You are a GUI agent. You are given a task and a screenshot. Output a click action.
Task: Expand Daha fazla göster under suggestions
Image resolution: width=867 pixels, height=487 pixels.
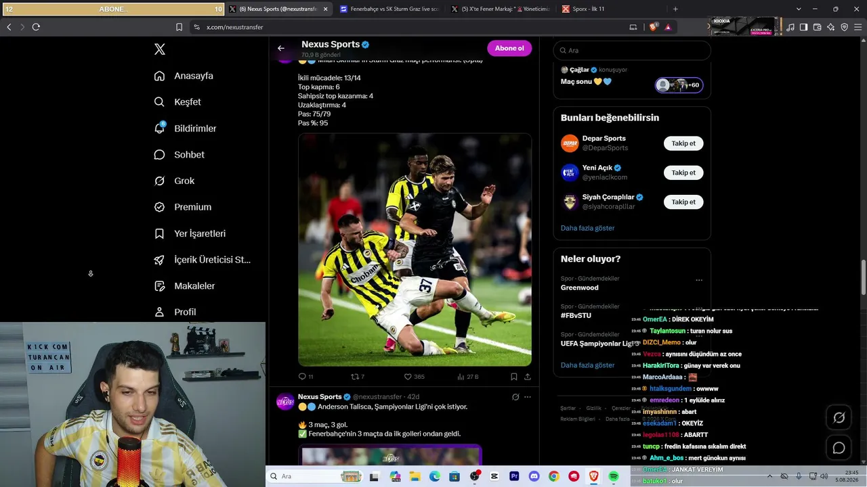pos(587,228)
